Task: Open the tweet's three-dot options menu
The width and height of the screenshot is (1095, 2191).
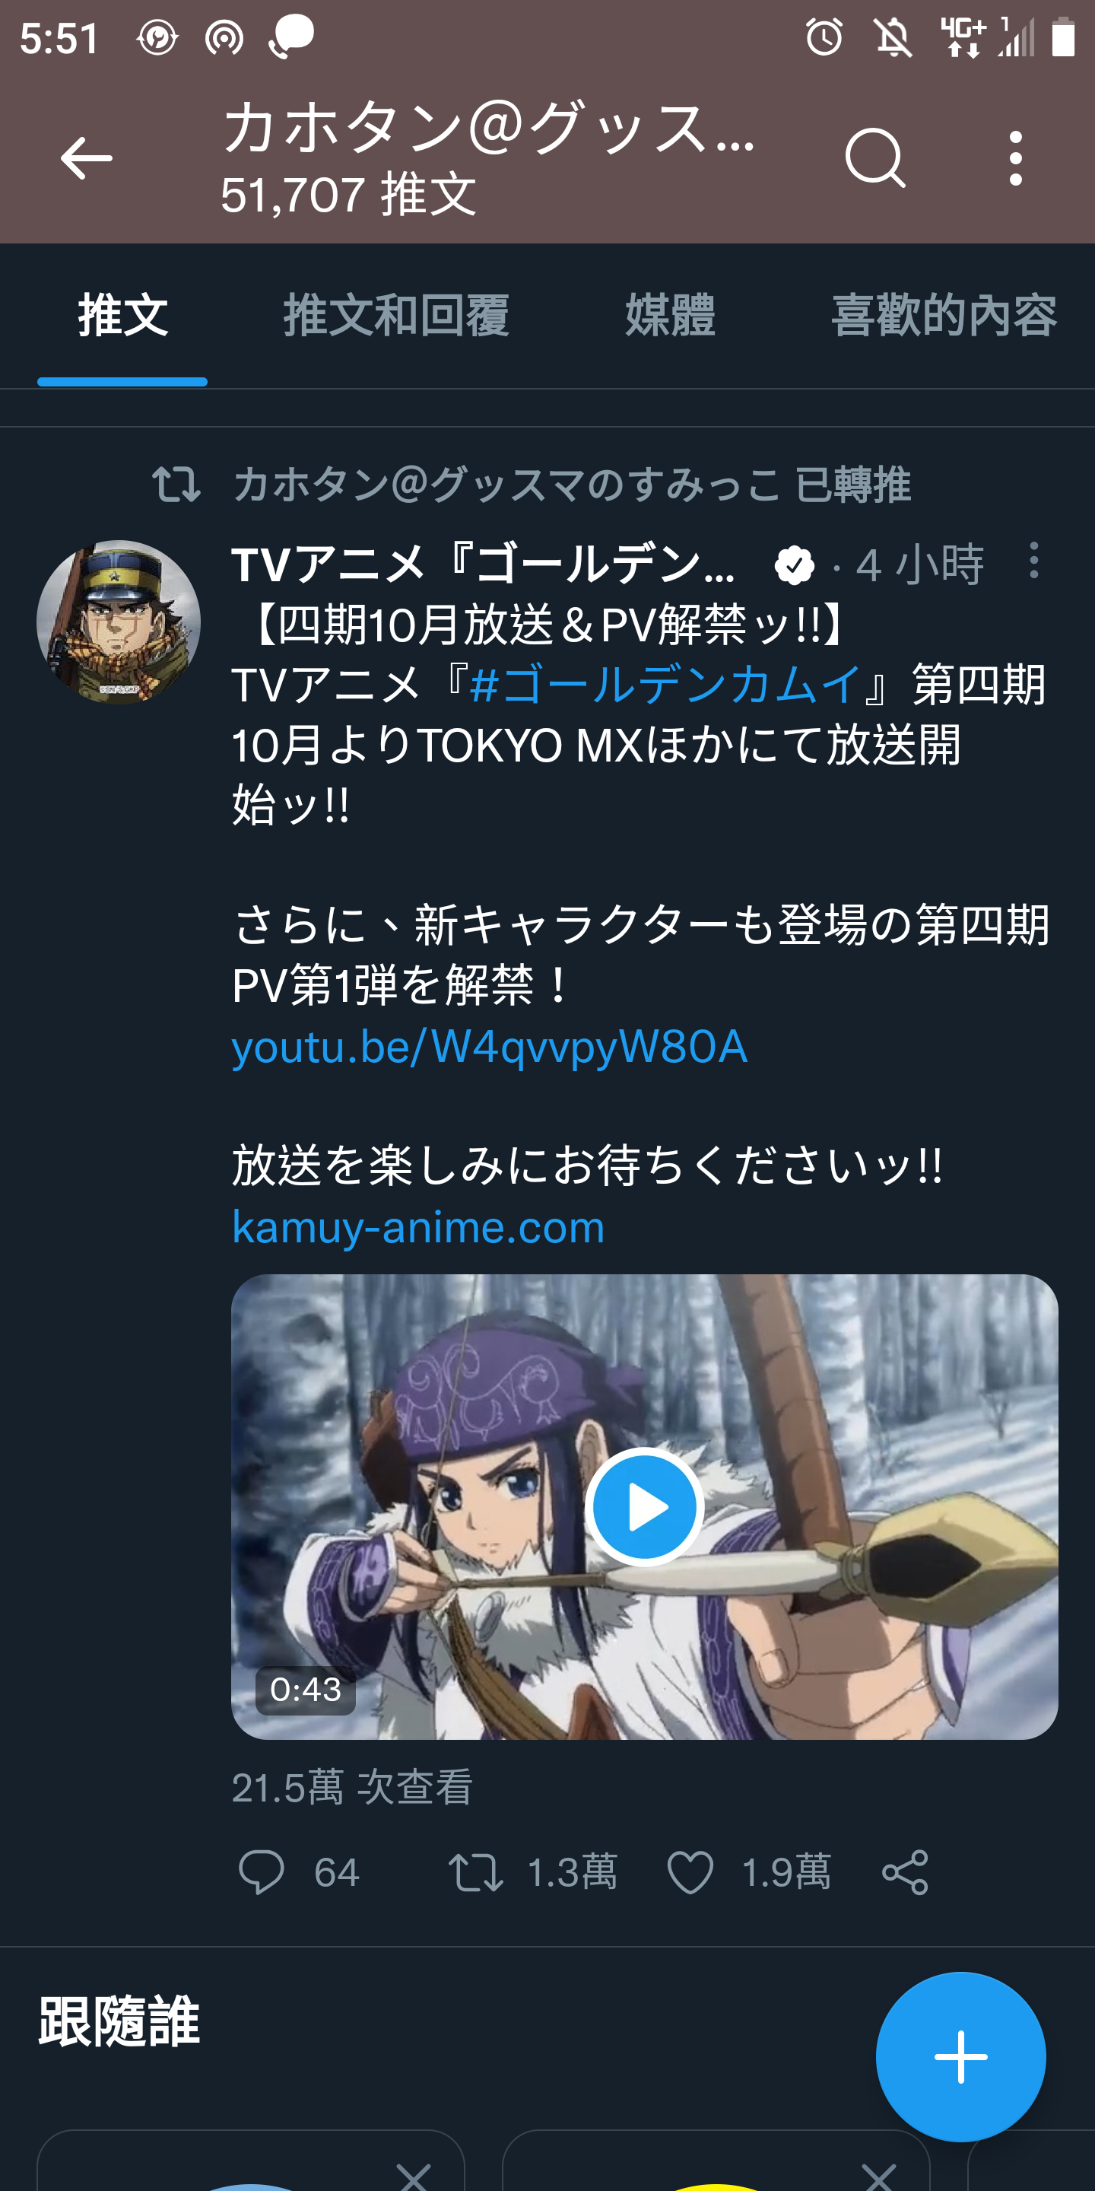Action: [x=1033, y=561]
